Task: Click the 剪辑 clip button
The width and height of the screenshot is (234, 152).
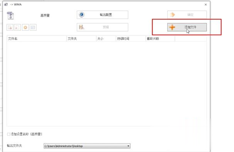Action: [103, 27]
